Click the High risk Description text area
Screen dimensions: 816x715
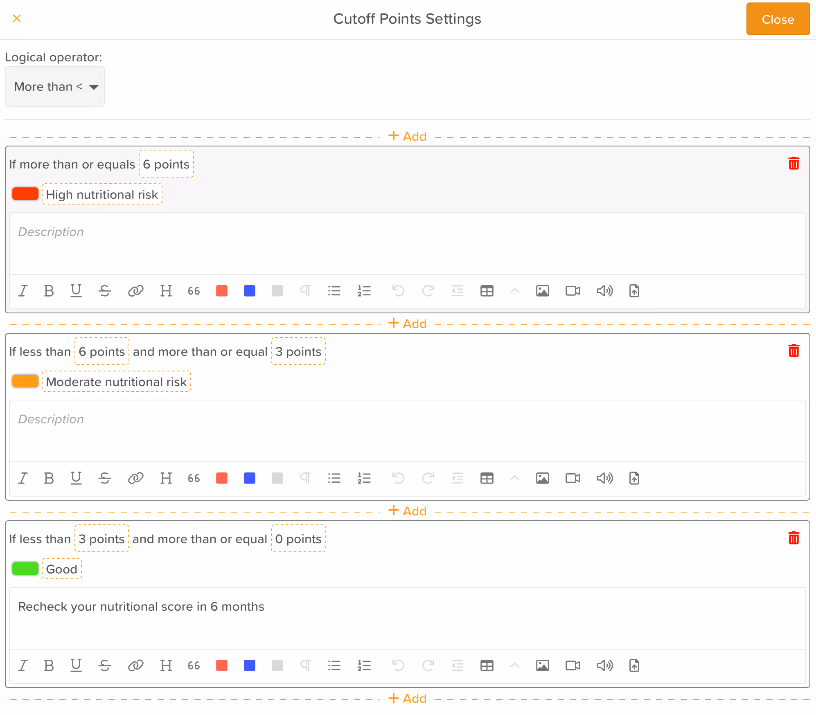(x=408, y=244)
